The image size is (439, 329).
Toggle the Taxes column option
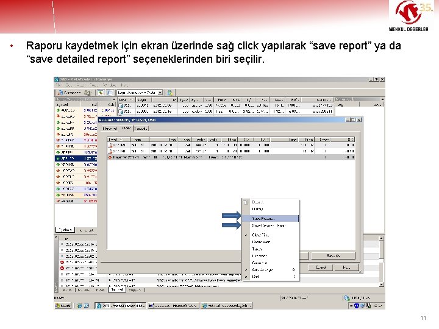click(x=271, y=249)
